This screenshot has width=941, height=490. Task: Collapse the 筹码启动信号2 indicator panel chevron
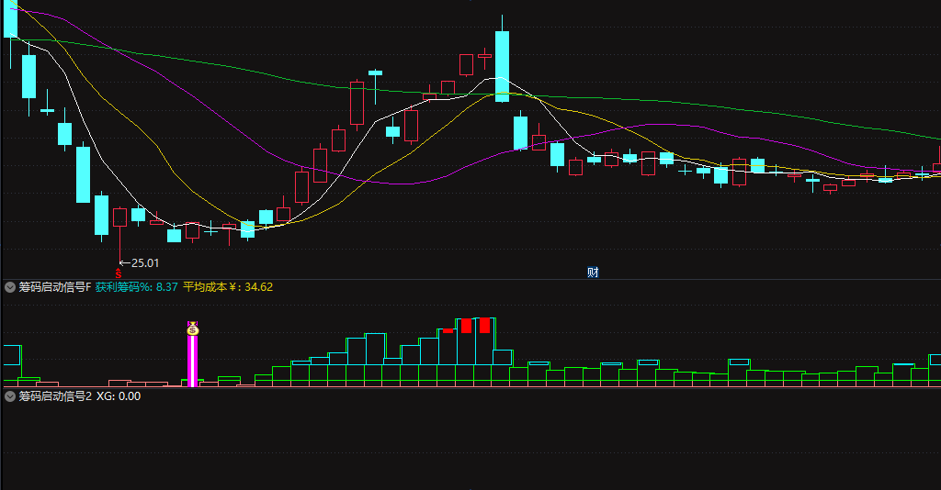coord(9,396)
